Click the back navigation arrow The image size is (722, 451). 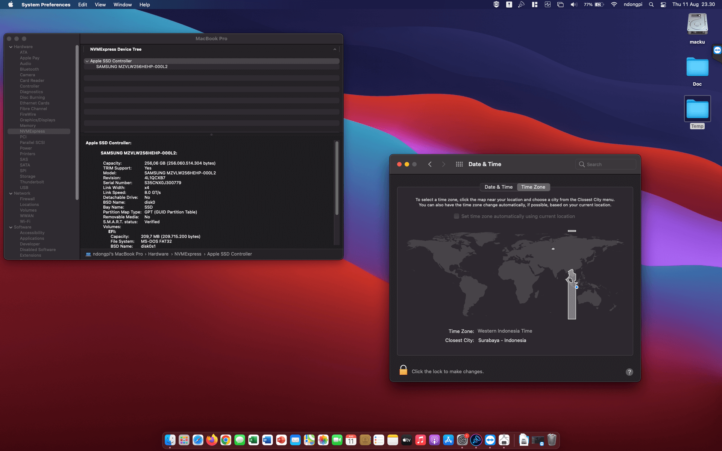click(x=430, y=164)
